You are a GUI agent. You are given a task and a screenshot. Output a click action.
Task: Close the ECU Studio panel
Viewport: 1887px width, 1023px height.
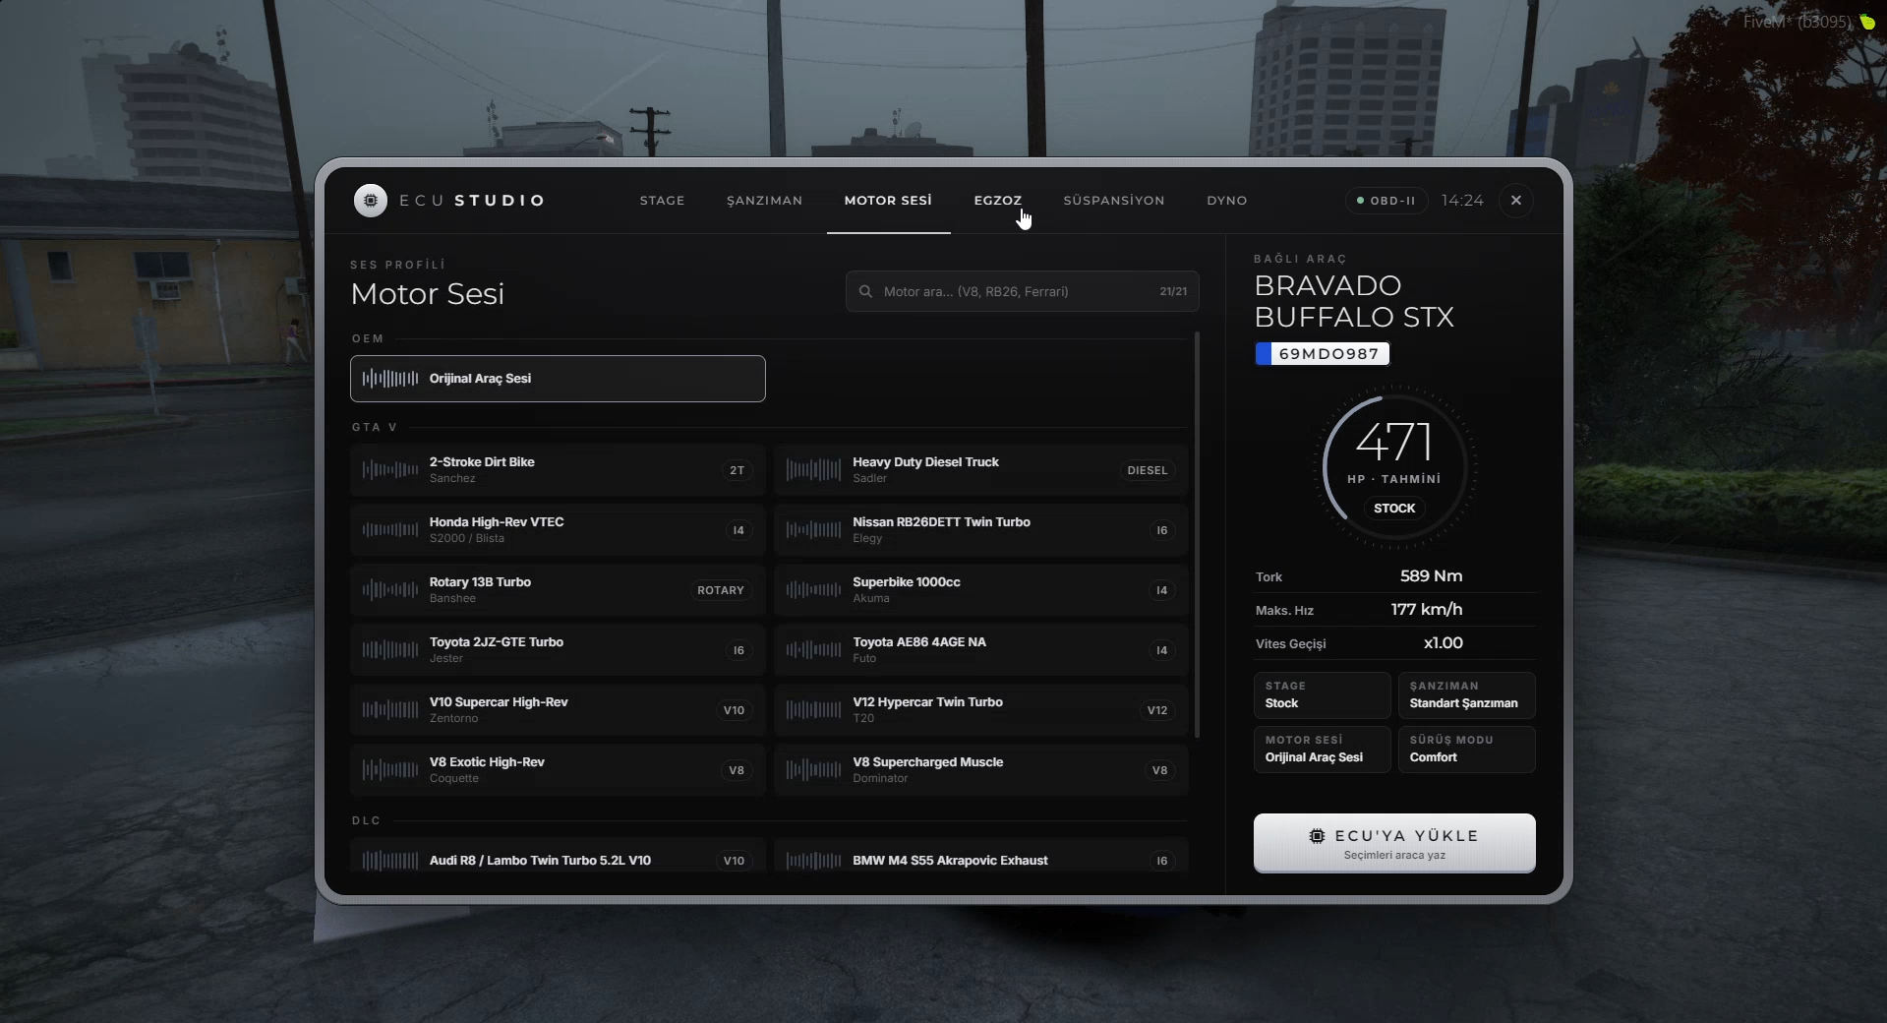(x=1515, y=201)
